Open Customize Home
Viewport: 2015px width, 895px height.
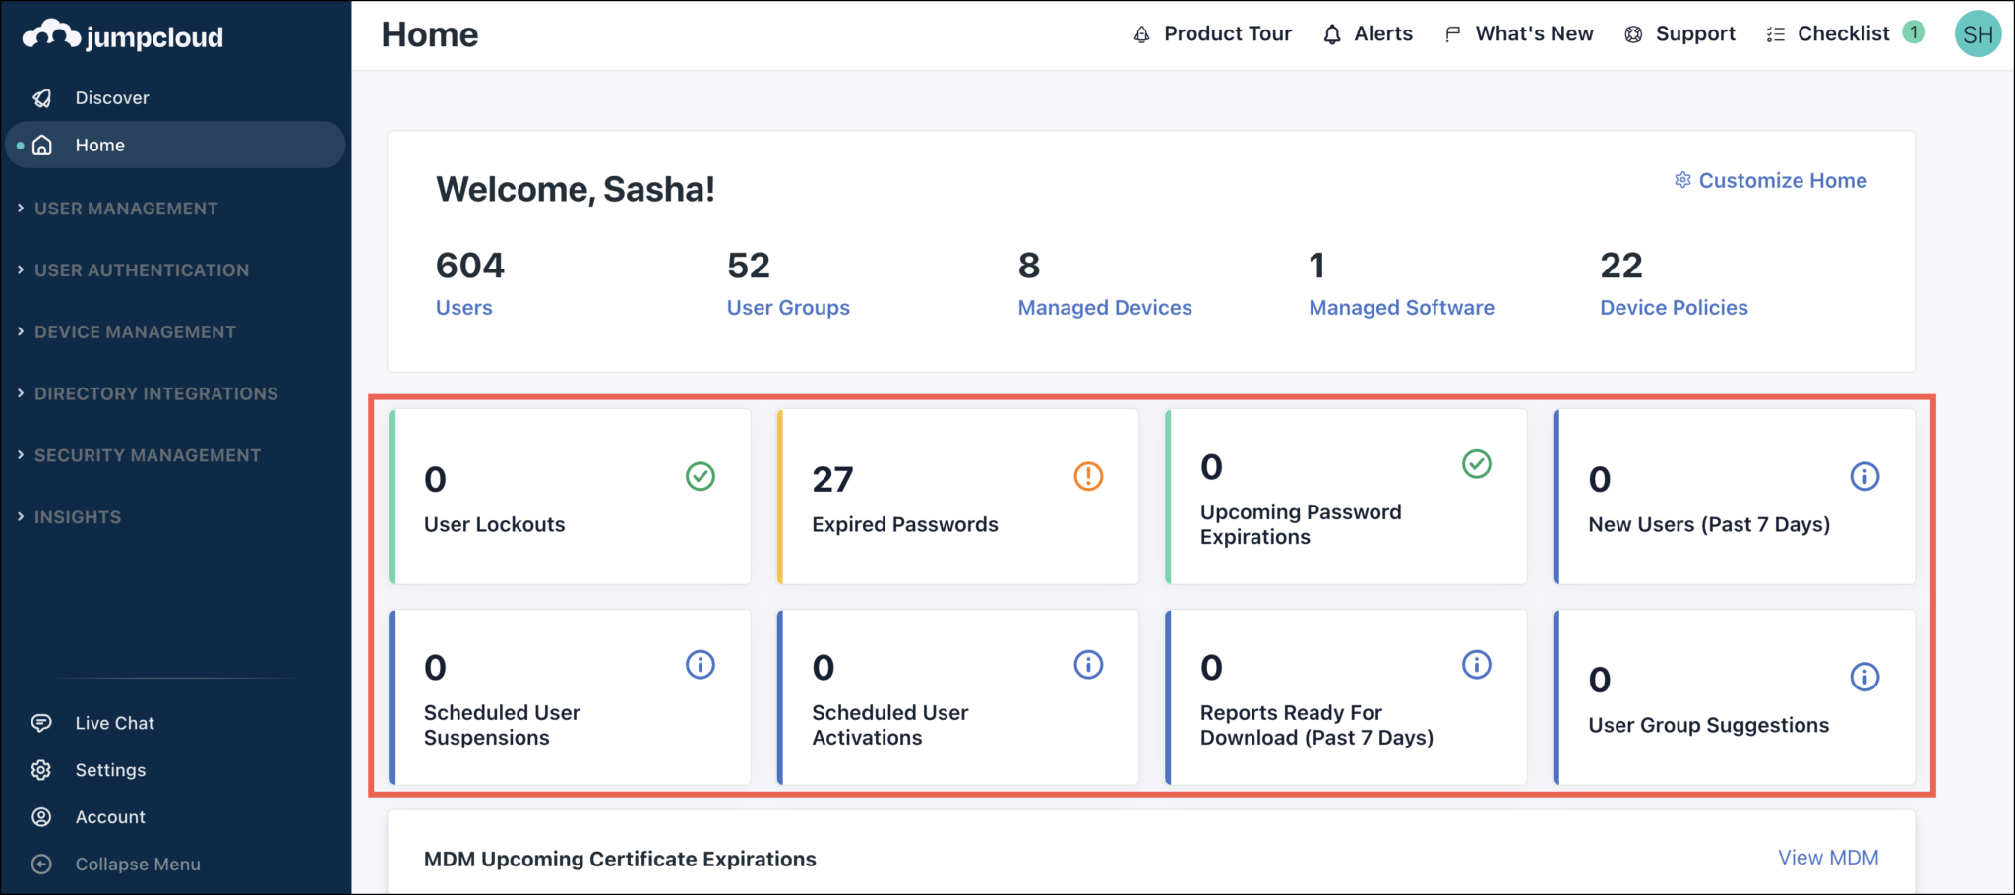tap(1769, 180)
